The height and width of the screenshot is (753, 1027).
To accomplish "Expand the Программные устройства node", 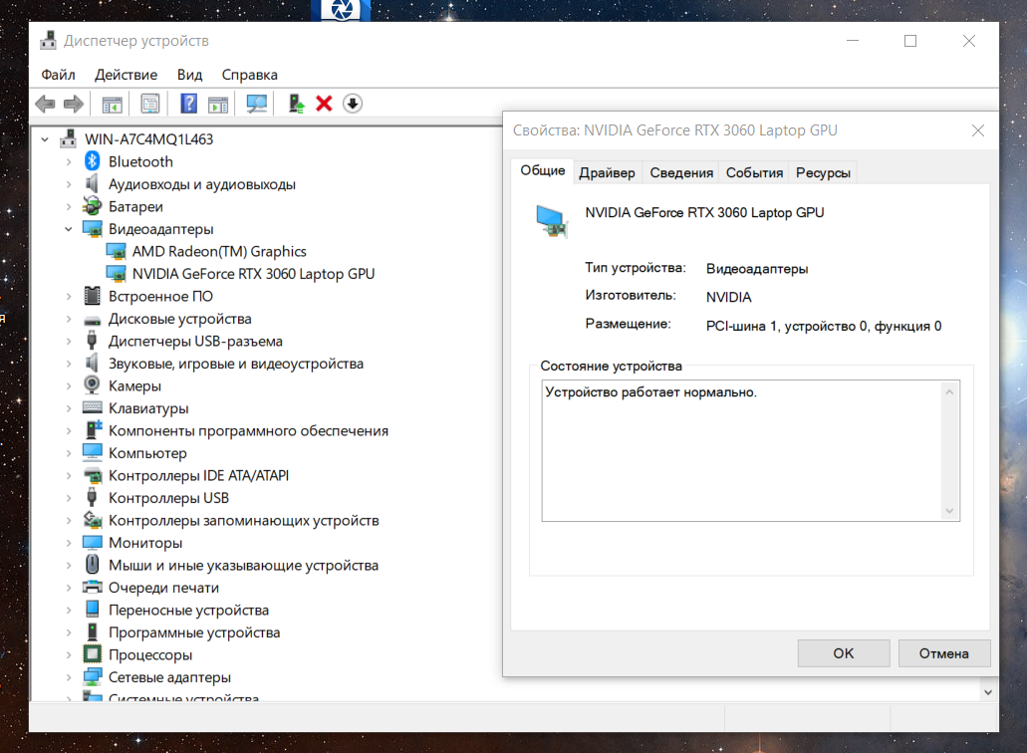I will [69, 632].
